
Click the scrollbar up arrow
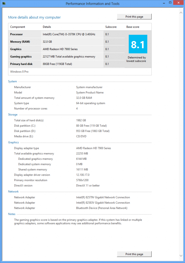tap(181, 13)
